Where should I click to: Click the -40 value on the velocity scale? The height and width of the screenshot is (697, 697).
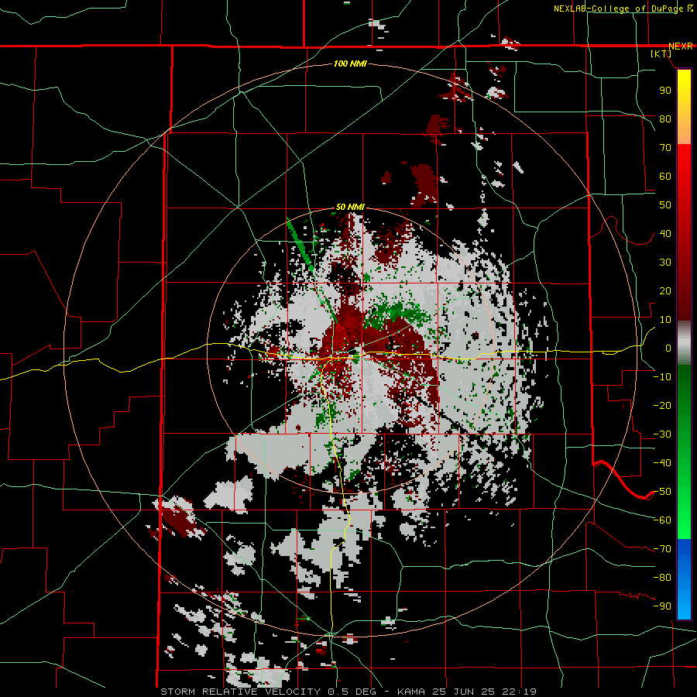pyautogui.click(x=662, y=463)
